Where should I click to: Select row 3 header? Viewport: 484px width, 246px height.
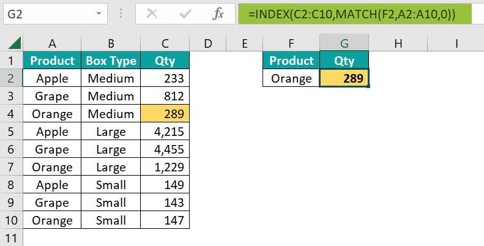coord(11,95)
